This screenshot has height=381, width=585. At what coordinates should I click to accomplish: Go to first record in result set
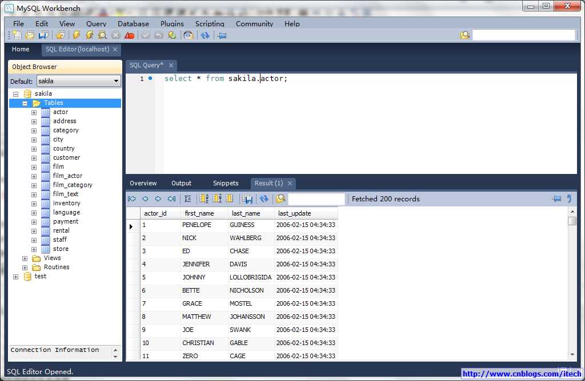(132, 199)
